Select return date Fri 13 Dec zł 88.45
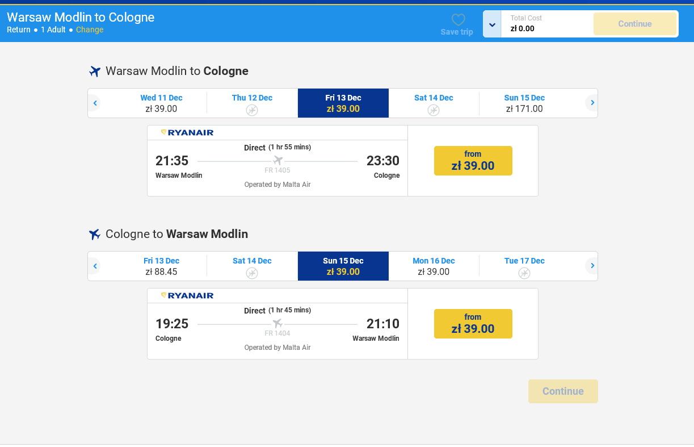Image resolution: width=694 pixels, height=447 pixels. (161, 266)
